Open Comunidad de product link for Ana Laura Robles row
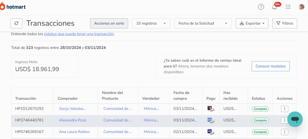Viewport: 308px width, 139px height. [118, 132]
